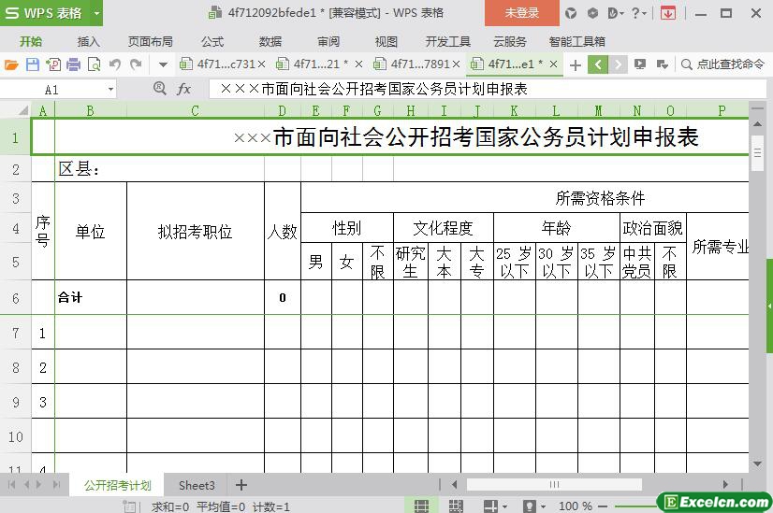Open the 云服务 ribbon tab

point(510,42)
